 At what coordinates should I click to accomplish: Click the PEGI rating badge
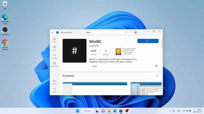(x=118, y=52)
